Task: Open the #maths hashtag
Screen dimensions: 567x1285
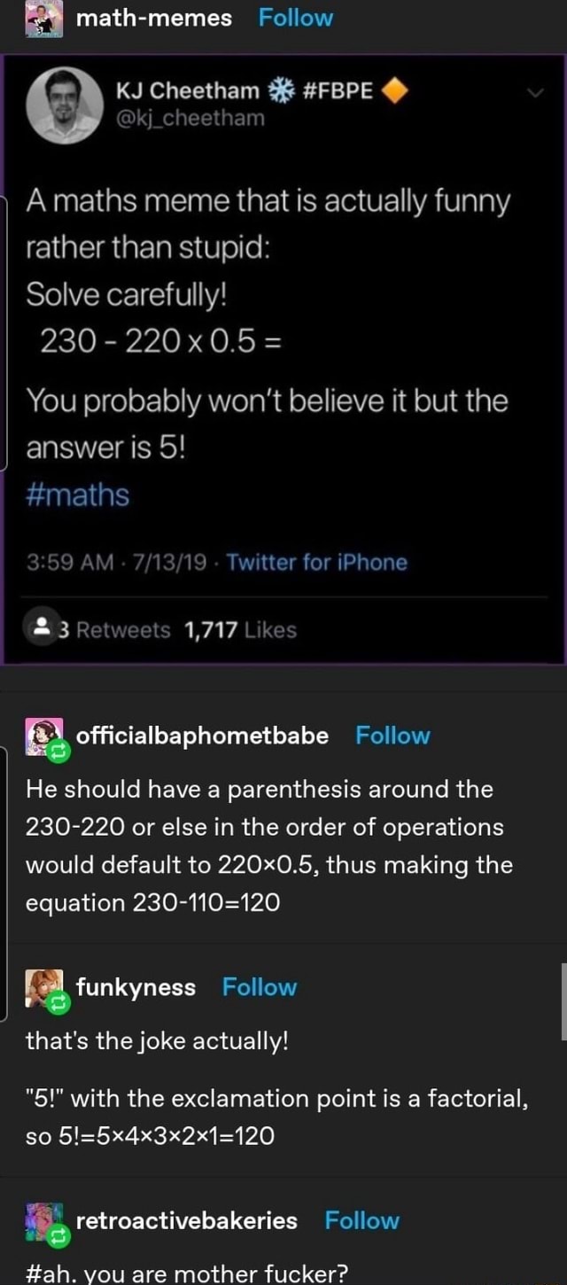Action: click(x=80, y=495)
